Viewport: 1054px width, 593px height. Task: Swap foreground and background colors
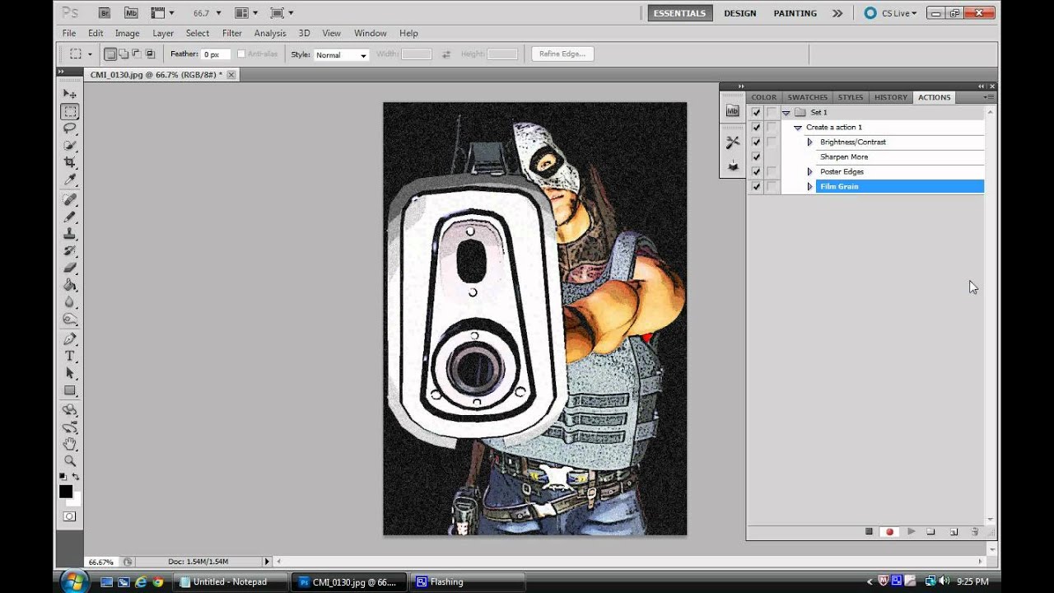[76, 477]
